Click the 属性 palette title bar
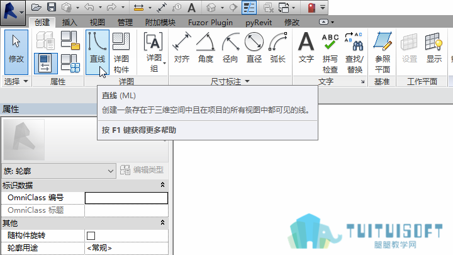The width and height of the screenshot is (453, 255). tap(48, 110)
